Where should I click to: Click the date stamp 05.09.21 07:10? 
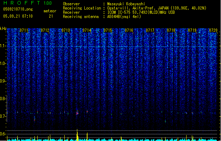18,16
